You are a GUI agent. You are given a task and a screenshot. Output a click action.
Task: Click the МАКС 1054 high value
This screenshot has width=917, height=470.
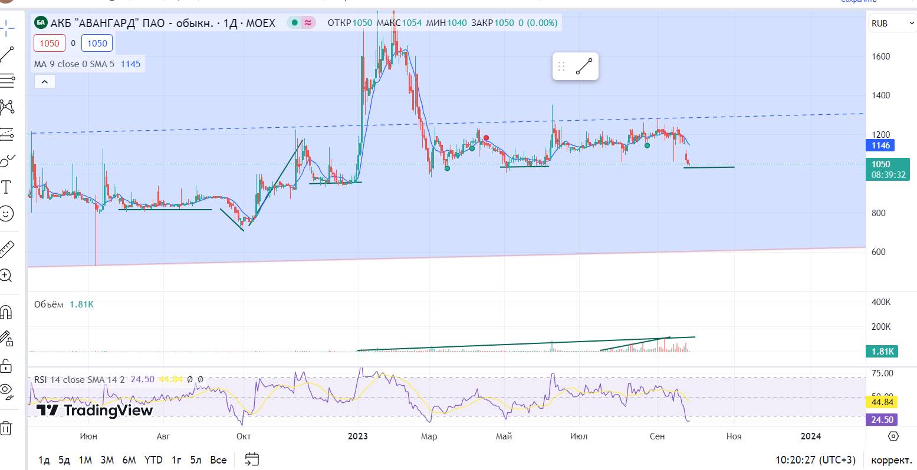(x=399, y=23)
